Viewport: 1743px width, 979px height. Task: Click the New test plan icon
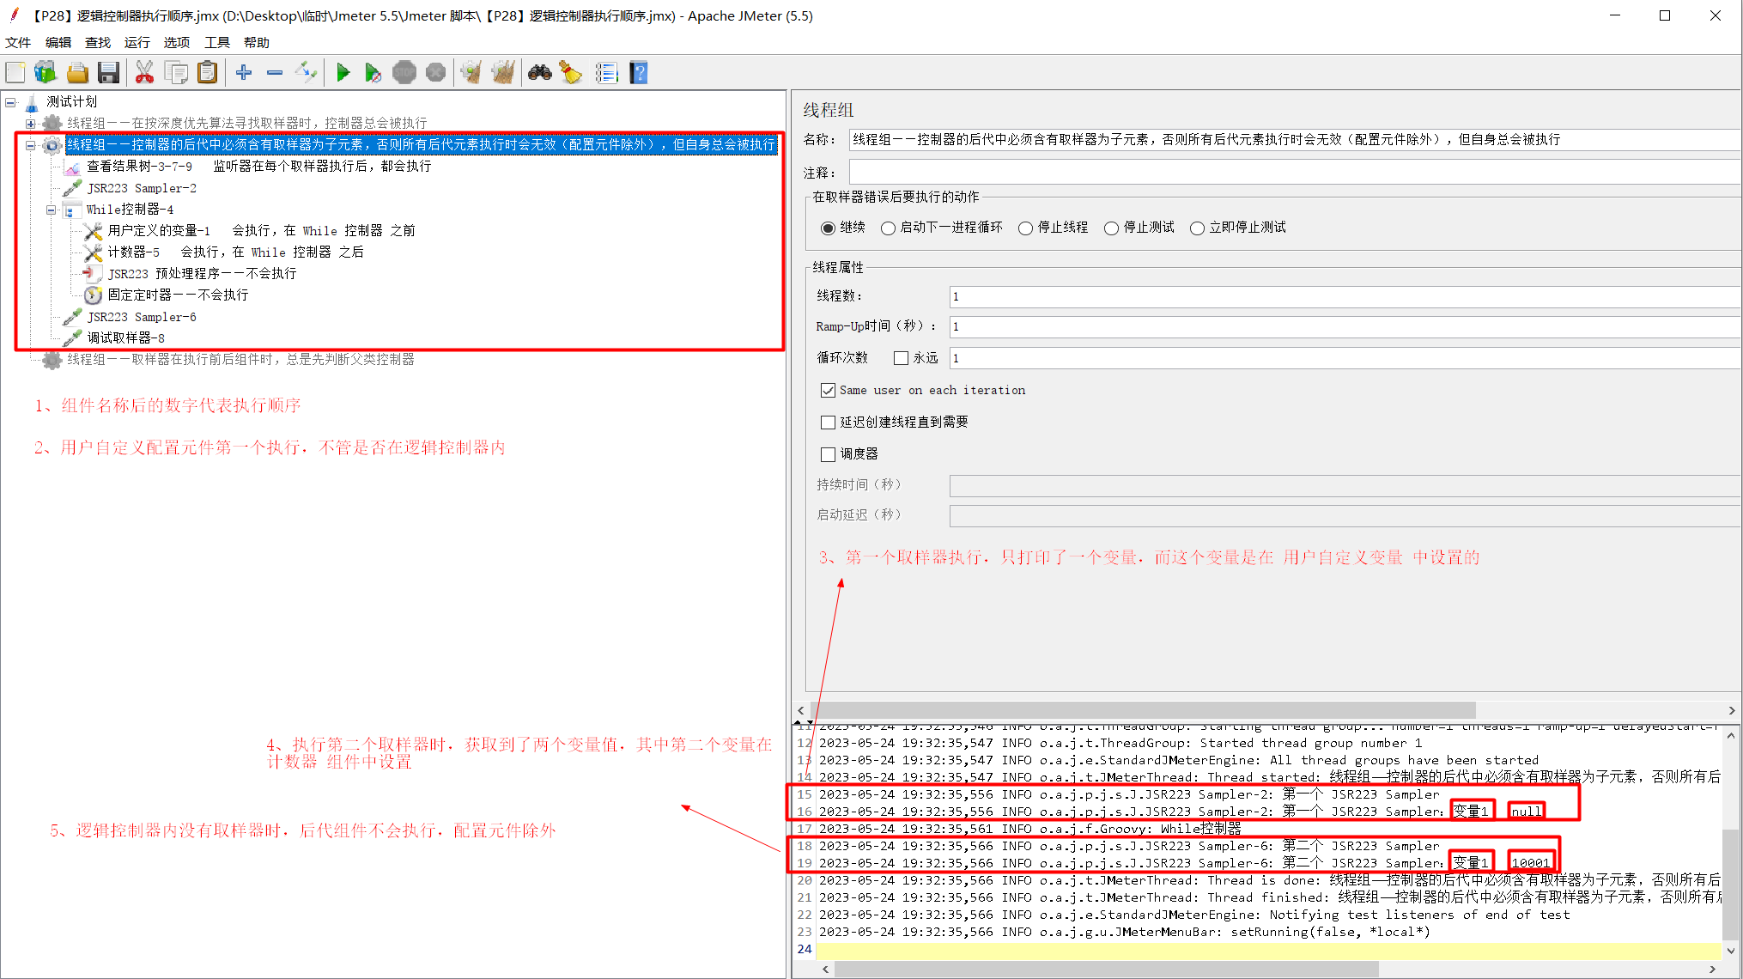pyautogui.click(x=15, y=73)
